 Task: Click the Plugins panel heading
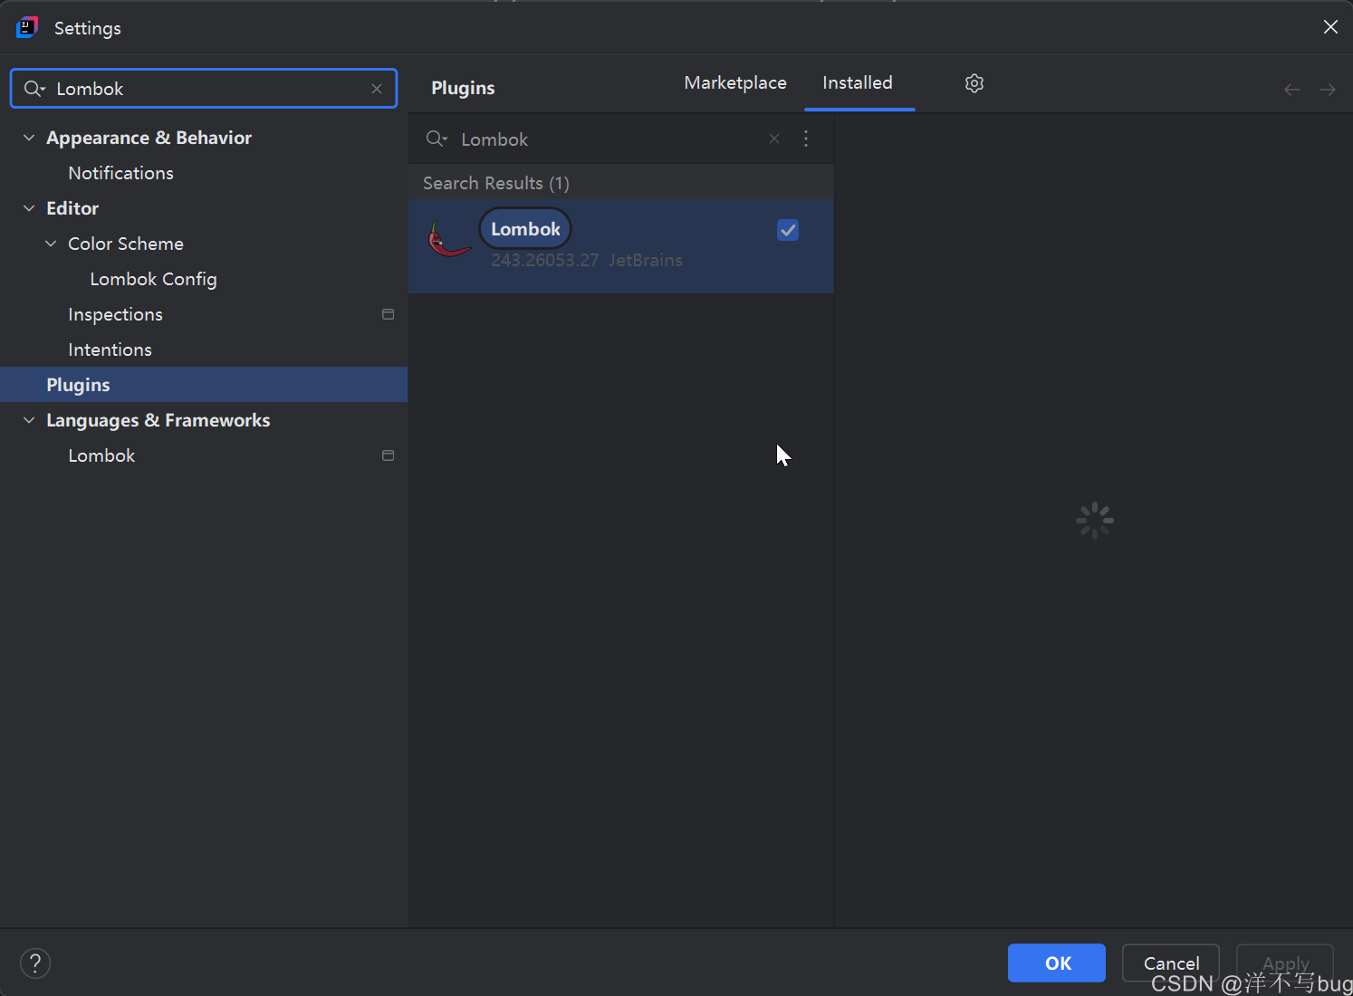coord(463,88)
